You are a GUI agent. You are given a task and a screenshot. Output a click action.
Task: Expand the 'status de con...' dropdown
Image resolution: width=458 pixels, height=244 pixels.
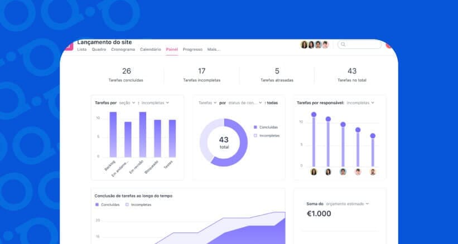pos(245,103)
